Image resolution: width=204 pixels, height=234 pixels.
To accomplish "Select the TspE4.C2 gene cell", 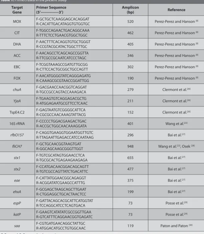I will click(x=17, y=112).
